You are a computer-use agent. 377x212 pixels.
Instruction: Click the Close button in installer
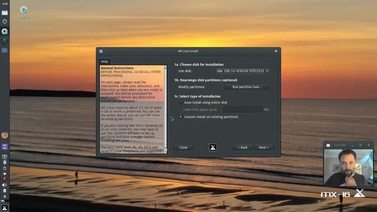coord(183,147)
